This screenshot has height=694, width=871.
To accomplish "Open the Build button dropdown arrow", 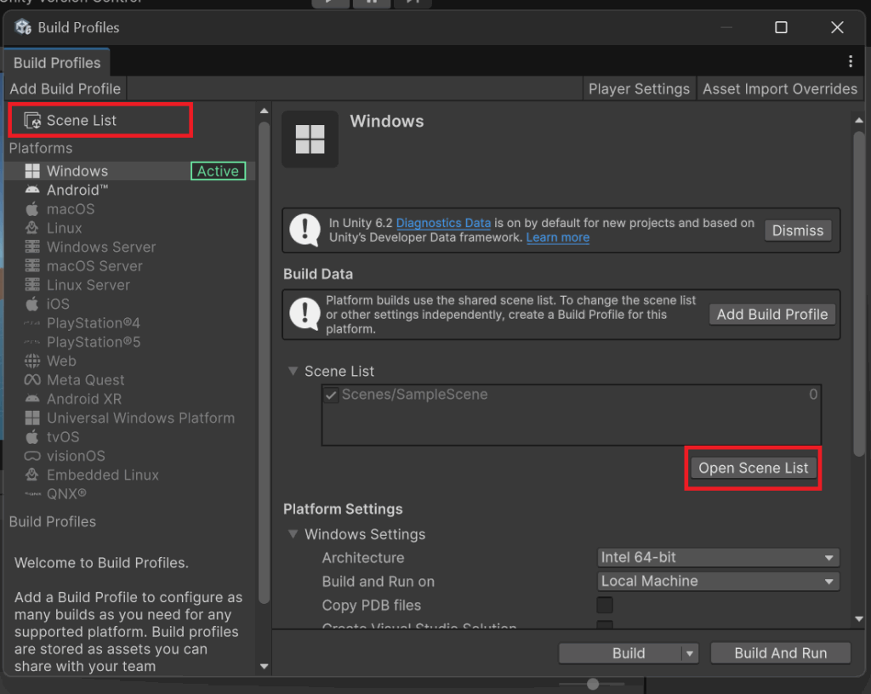I will [x=690, y=653].
